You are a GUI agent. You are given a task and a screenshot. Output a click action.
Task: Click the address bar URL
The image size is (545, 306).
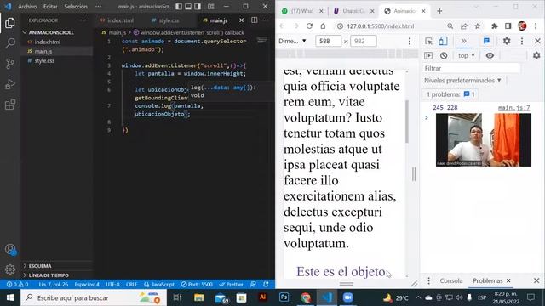click(381, 26)
